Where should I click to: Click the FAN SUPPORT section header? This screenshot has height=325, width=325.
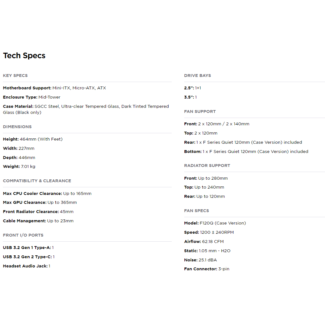(x=200, y=112)
